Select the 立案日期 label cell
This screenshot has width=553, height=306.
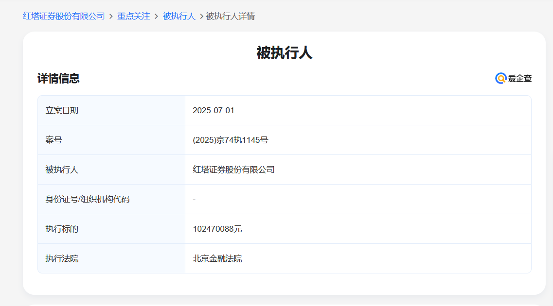point(111,110)
